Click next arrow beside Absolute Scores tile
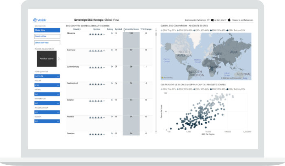This screenshot has width=285, height=166. click(59, 59)
